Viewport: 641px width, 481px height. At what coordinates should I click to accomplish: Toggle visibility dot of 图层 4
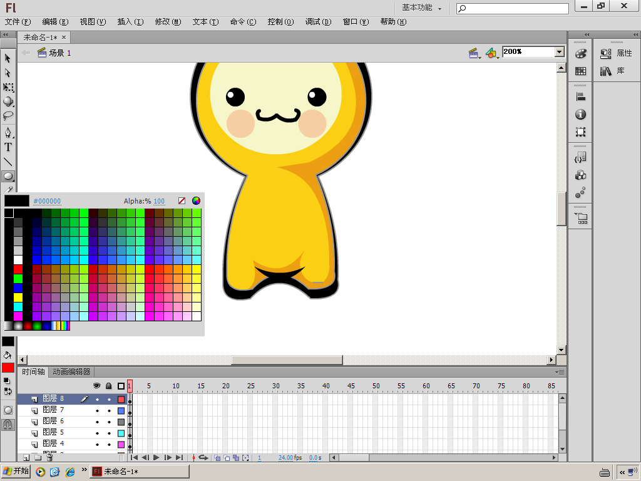[x=97, y=444]
